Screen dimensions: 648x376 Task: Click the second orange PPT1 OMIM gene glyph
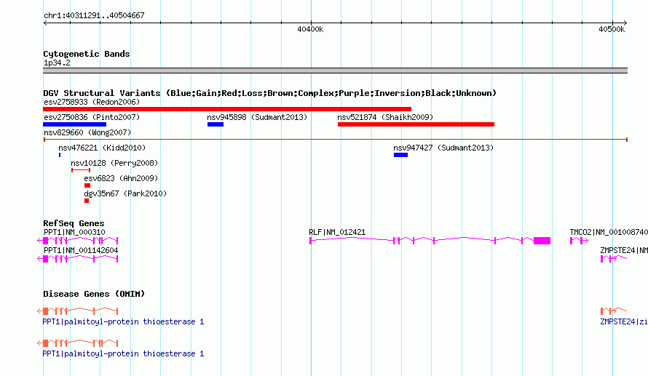[x=78, y=343]
